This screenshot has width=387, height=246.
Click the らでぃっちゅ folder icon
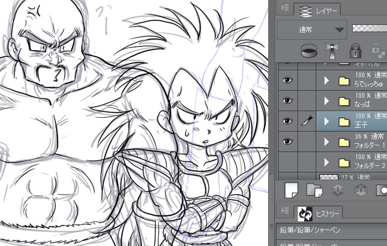[344, 81]
